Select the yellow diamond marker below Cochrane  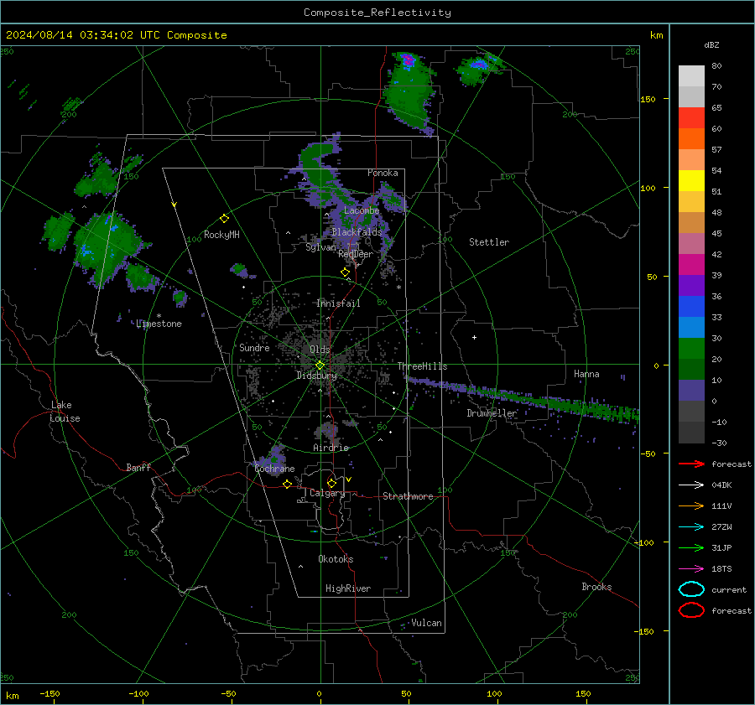[x=288, y=484]
